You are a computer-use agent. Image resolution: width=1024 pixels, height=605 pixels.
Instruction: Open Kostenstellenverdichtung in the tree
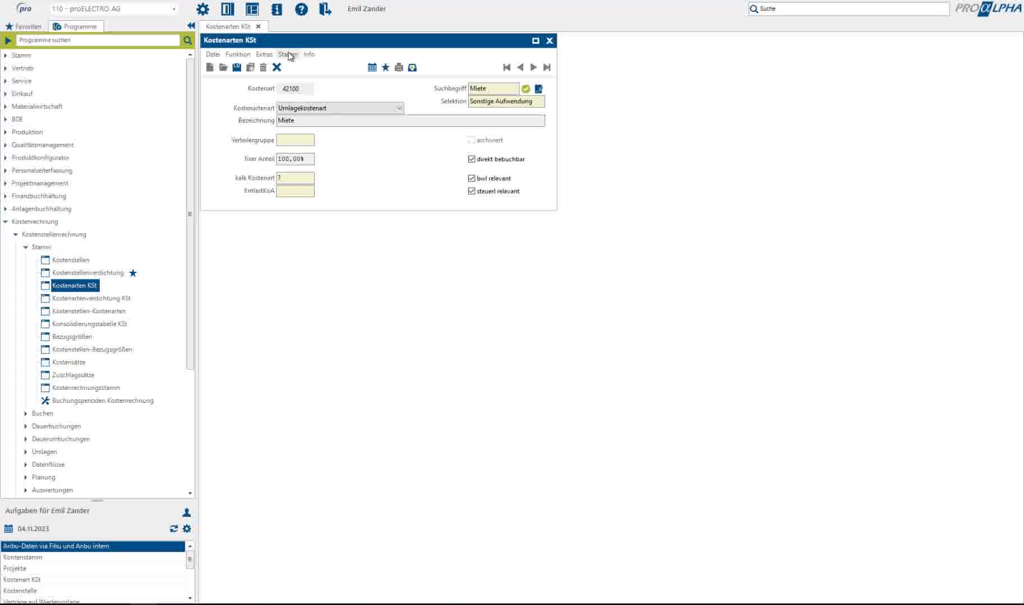tap(88, 273)
